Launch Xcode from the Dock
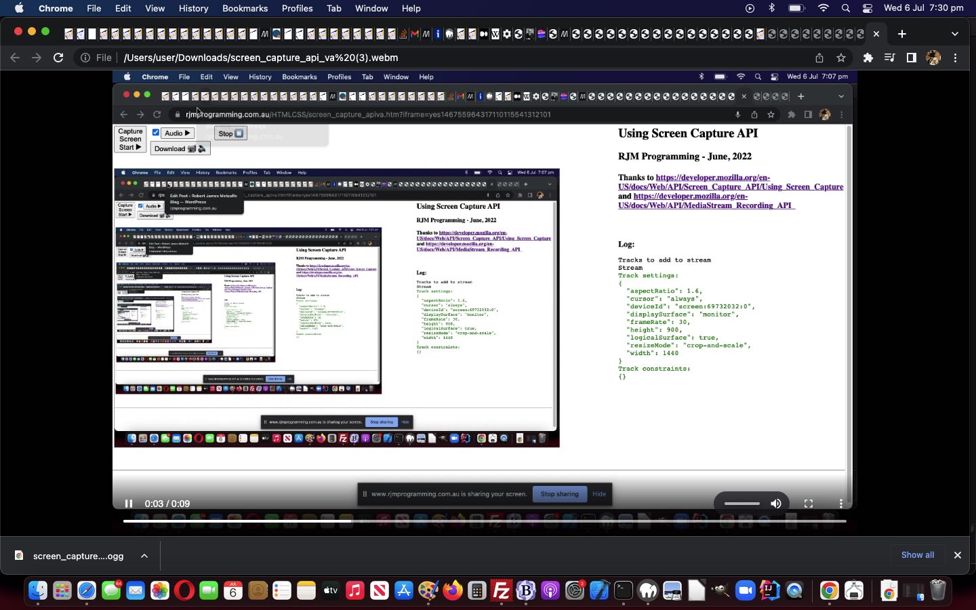 (599, 590)
